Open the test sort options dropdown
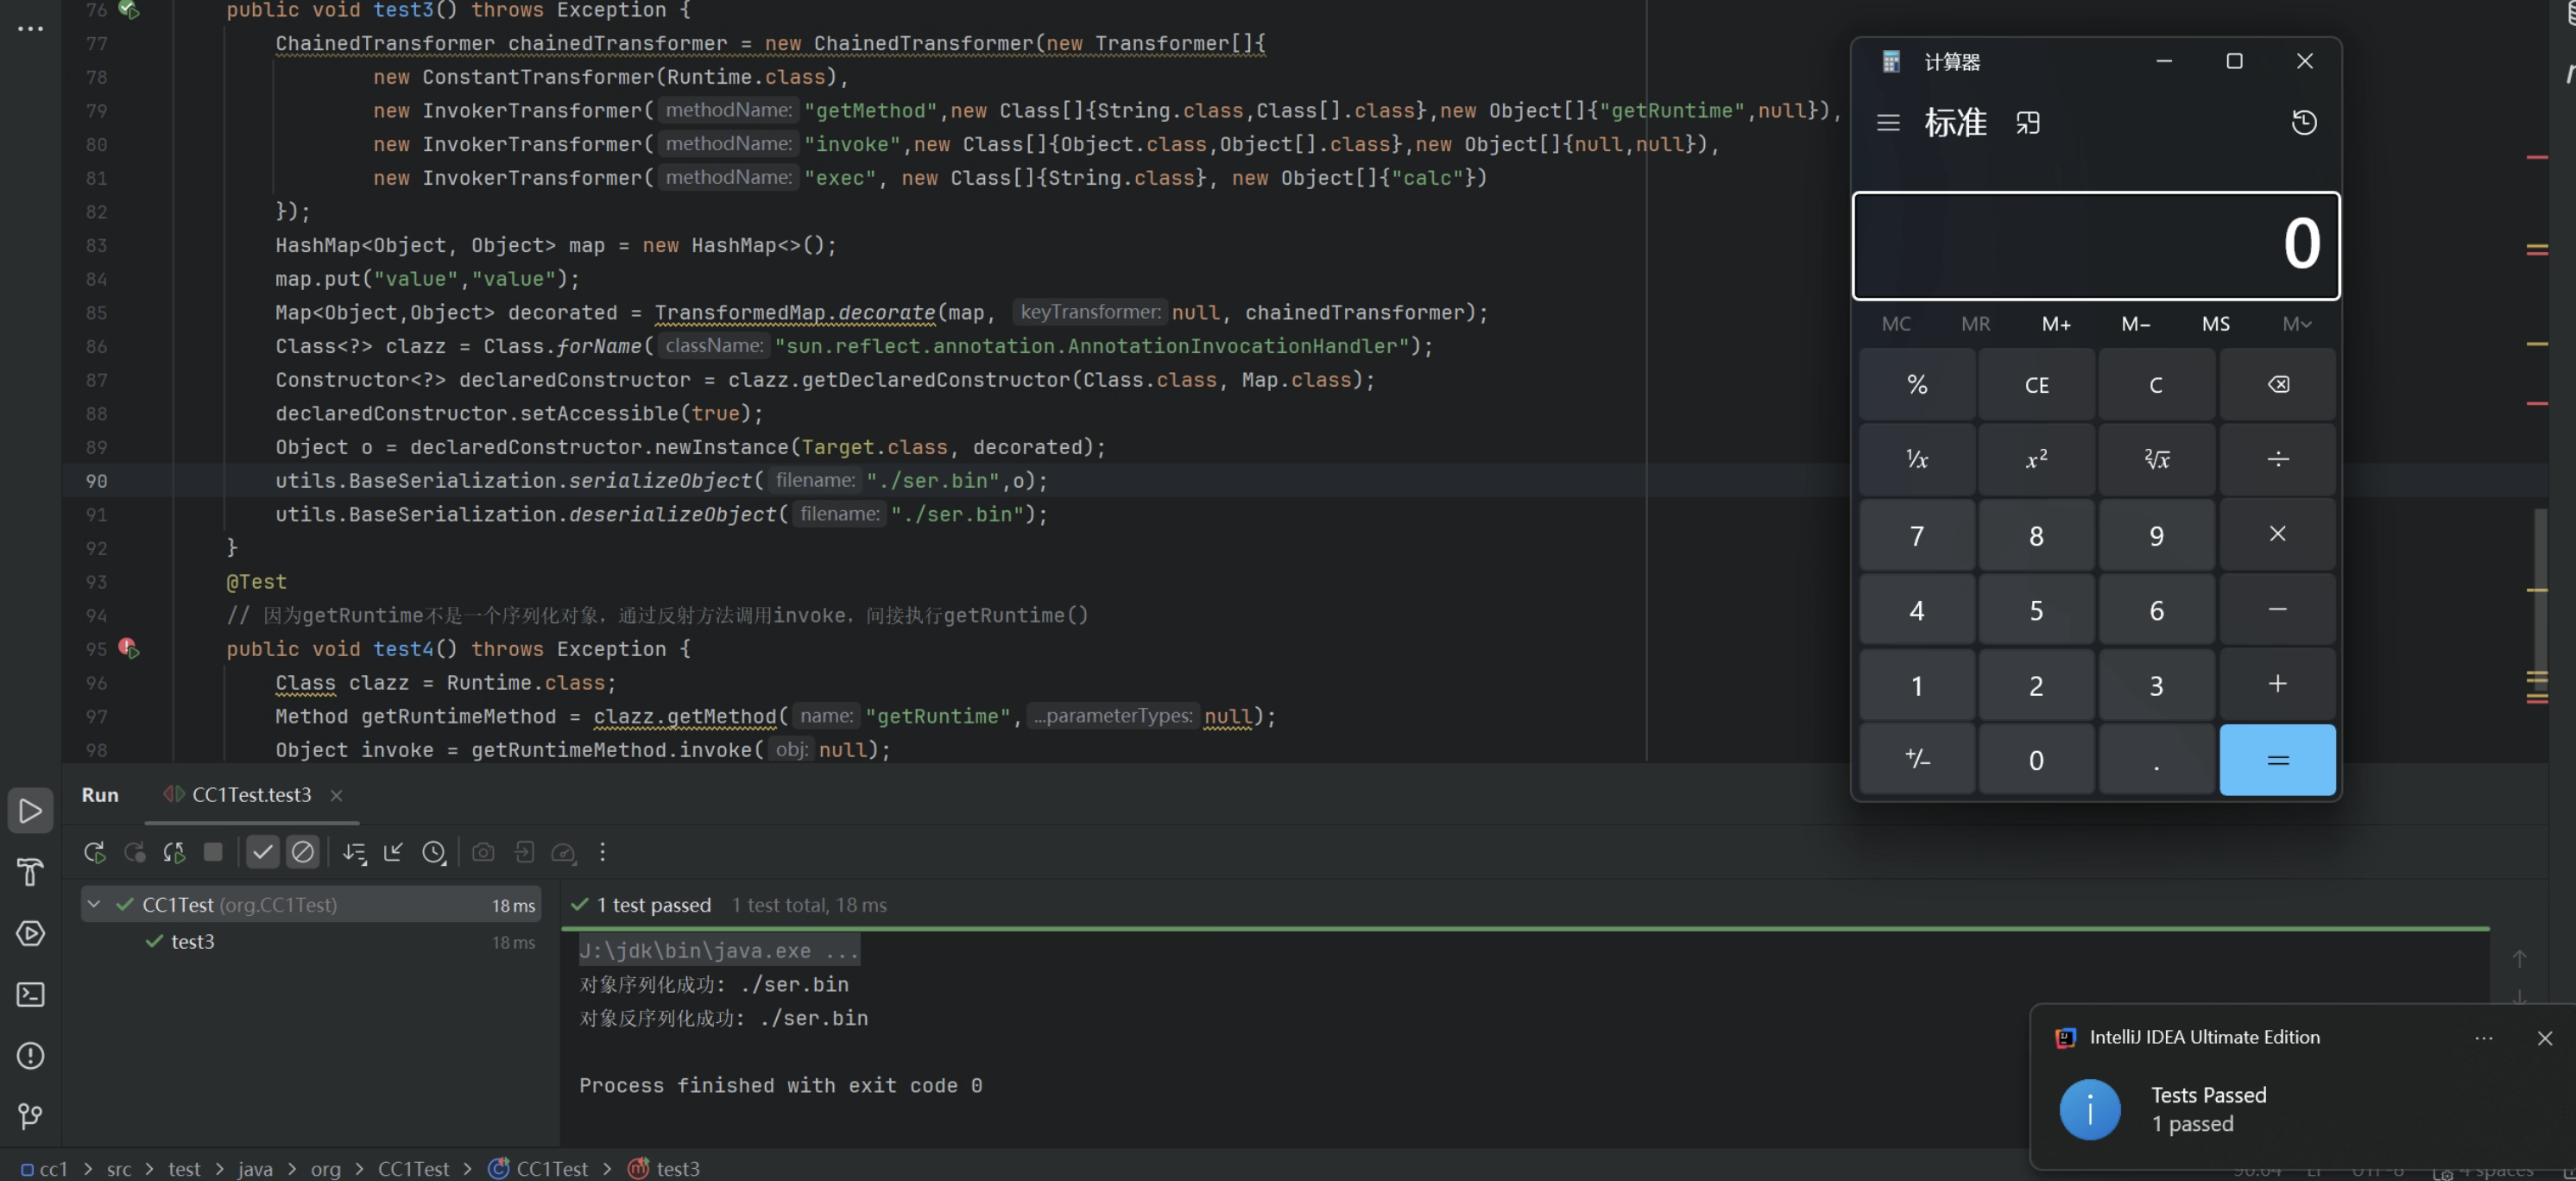Screen dimensions: 2576x1181 click(x=354, y=852)
